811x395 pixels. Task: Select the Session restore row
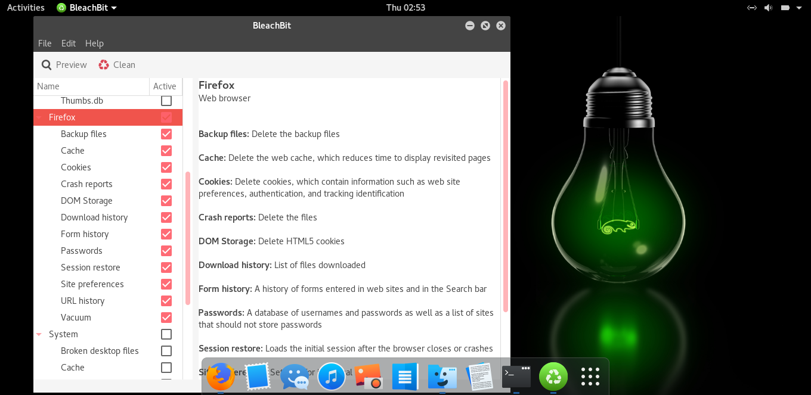click(108, 268)
